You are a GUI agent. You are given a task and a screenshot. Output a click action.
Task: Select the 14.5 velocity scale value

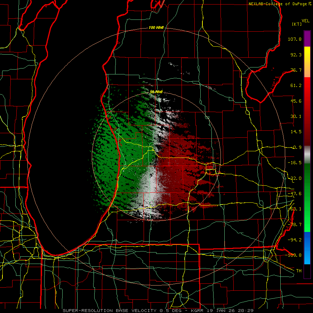tap(296, 132)
